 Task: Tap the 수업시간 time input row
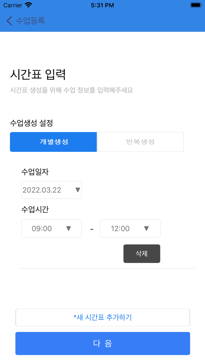click(x=91, y=229)
